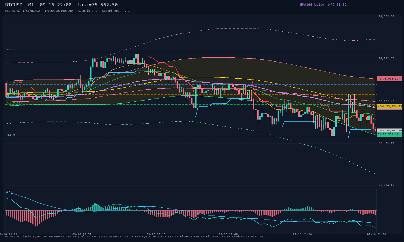Click the "Fib 0.382" level label
404x242 pixels.
14,102
